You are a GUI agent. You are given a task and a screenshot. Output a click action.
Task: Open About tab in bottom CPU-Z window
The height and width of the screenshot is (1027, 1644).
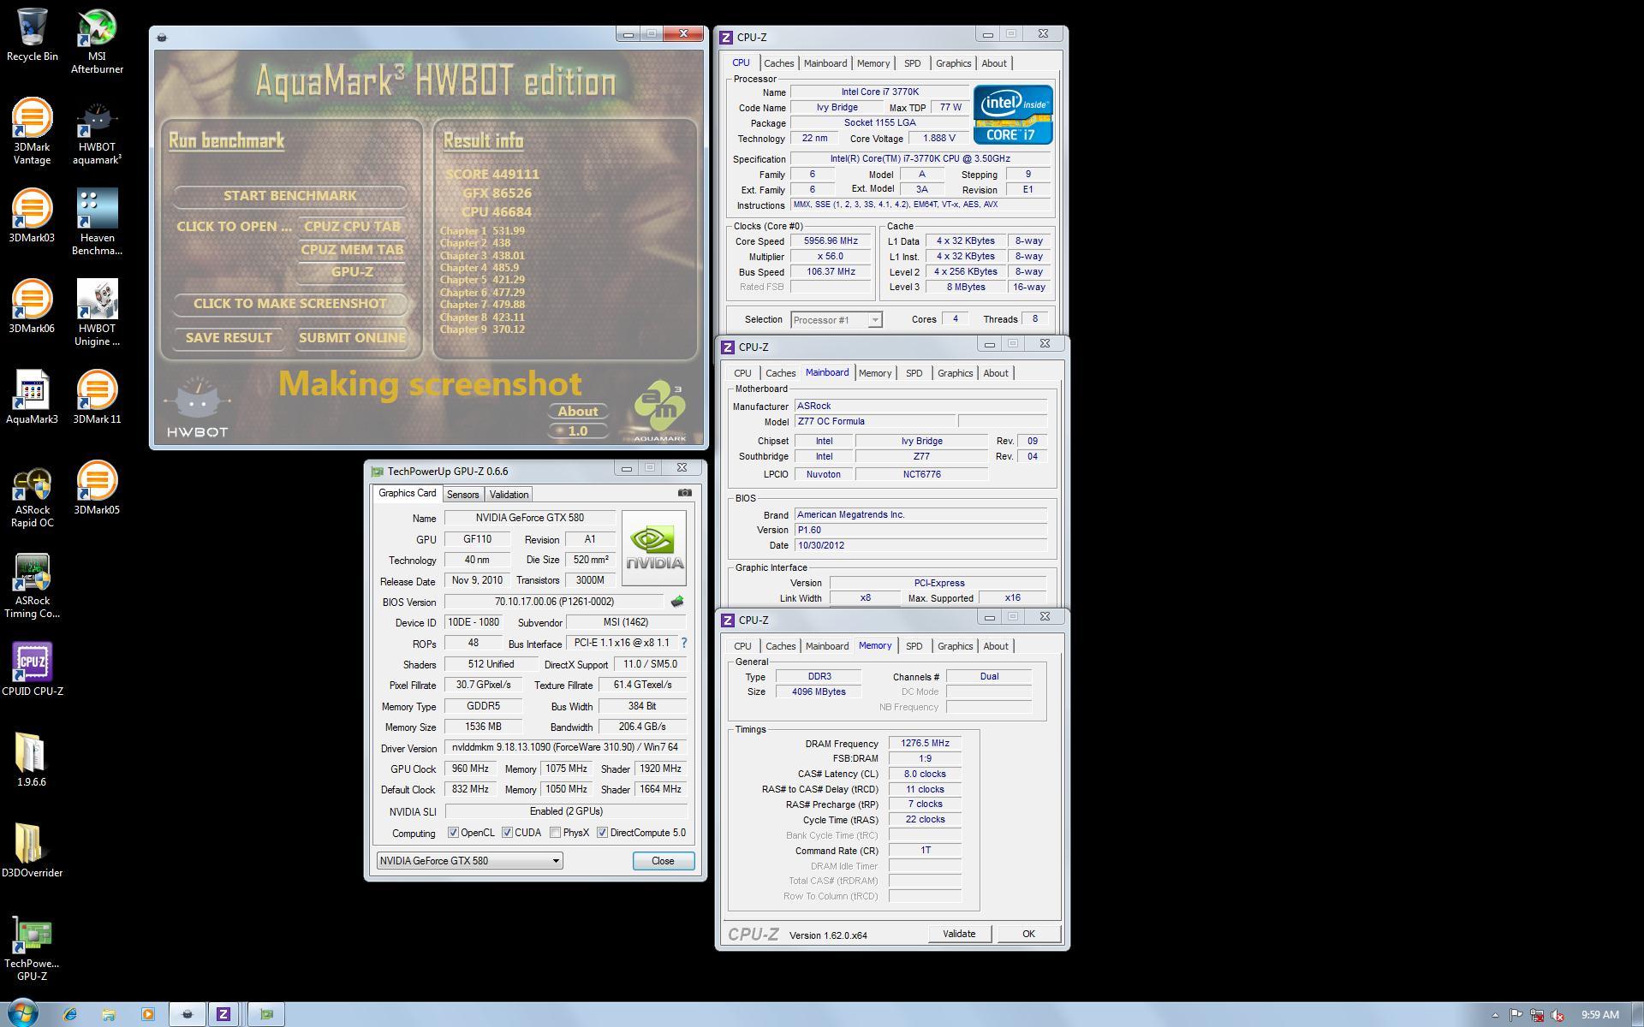(x=995, y=646)
